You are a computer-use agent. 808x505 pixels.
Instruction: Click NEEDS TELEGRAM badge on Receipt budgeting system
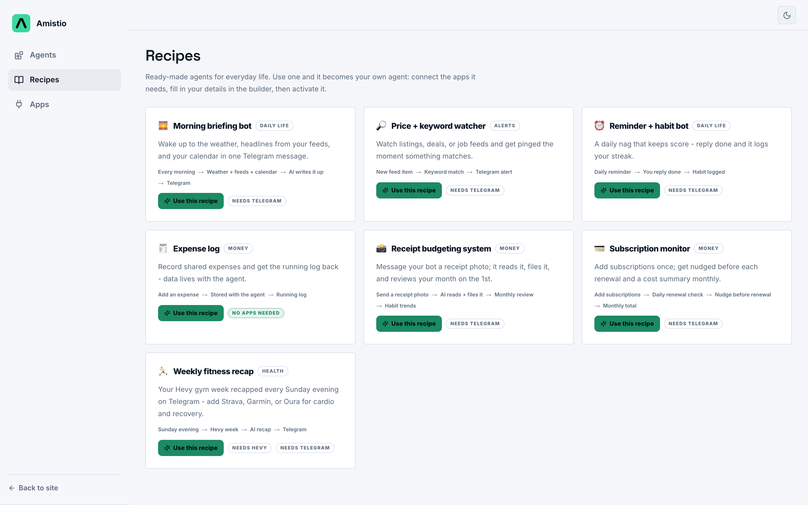[x=475, y=324]
